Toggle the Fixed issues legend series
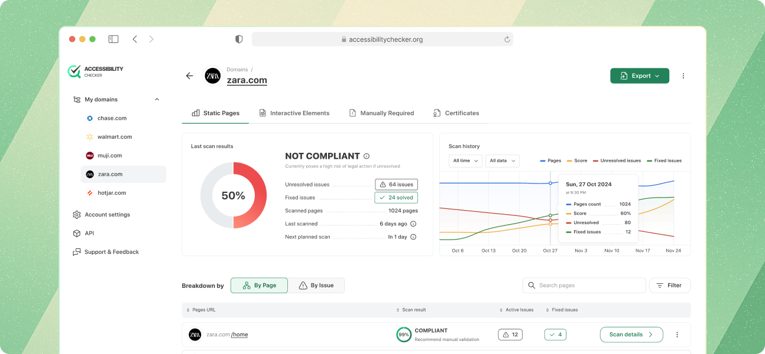 664,160
